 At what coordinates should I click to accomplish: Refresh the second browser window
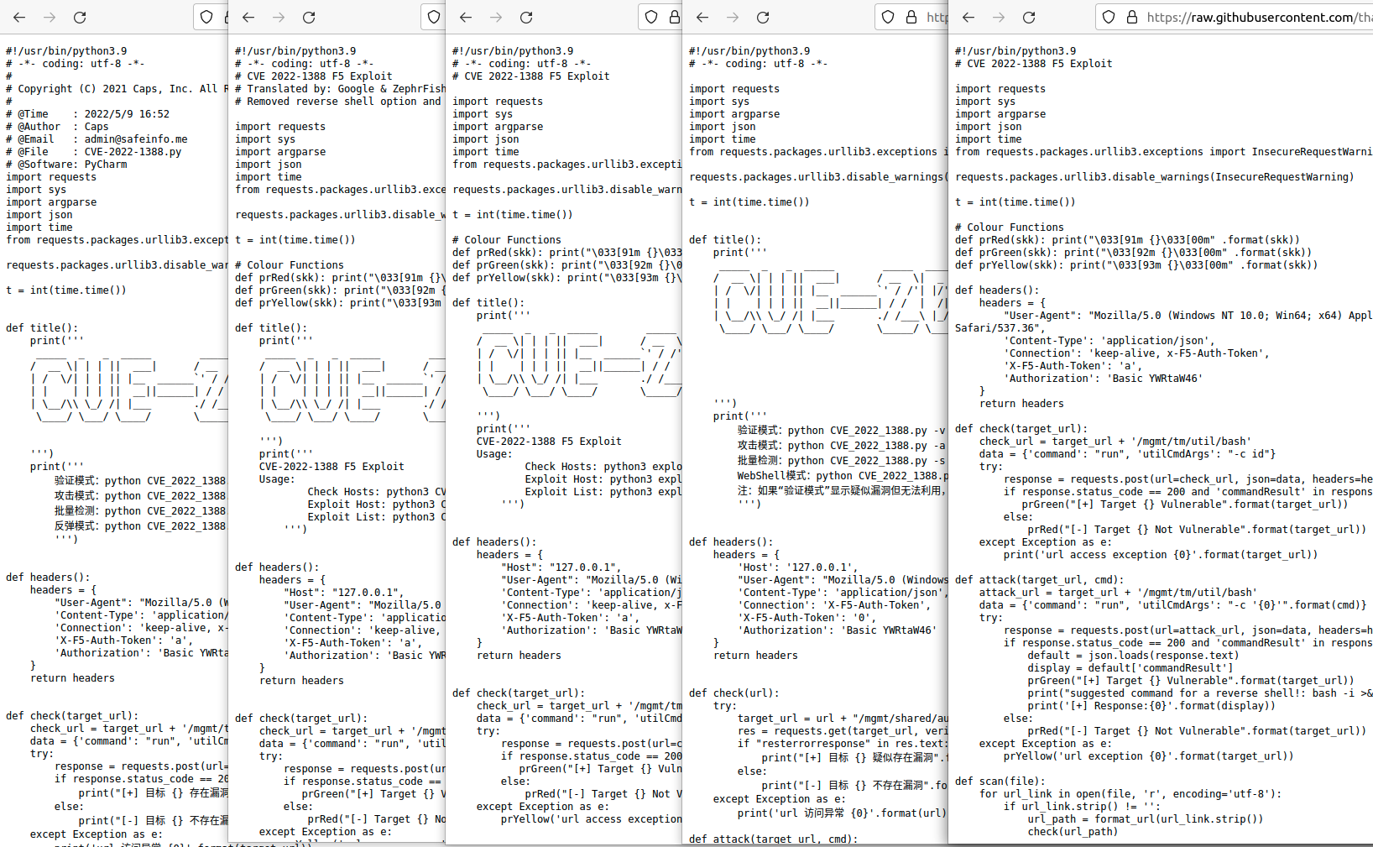(308, 17)
